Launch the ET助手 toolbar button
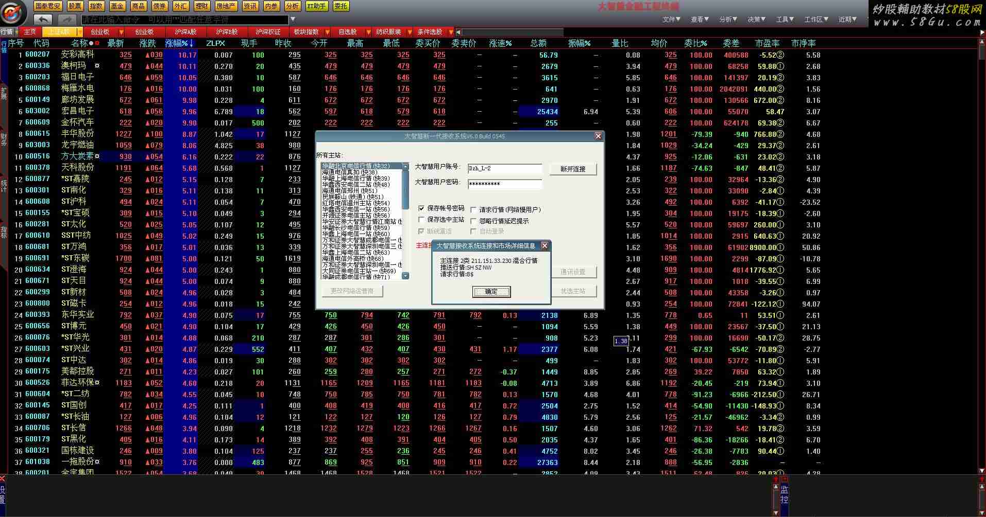Image resolution: width=986 pixels, height=517 pixels. click(x=316, y=6)
